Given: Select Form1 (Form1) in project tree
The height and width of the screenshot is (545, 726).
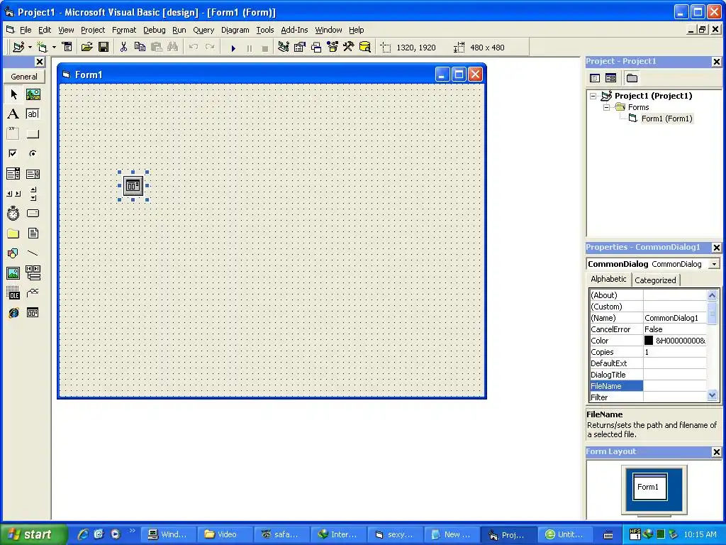Looking at the screenshot, I should [x=666, y=119].
